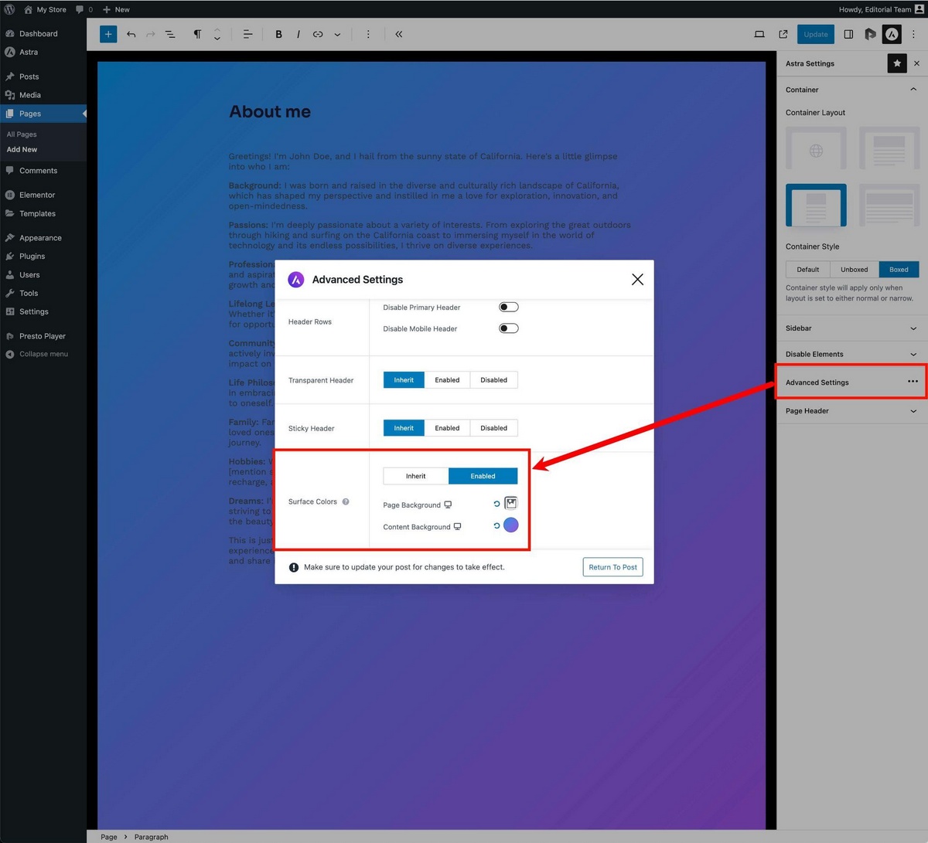Set Surface Colors to Enabled
The width and height of the screenshot is (928, 843).
483,476
